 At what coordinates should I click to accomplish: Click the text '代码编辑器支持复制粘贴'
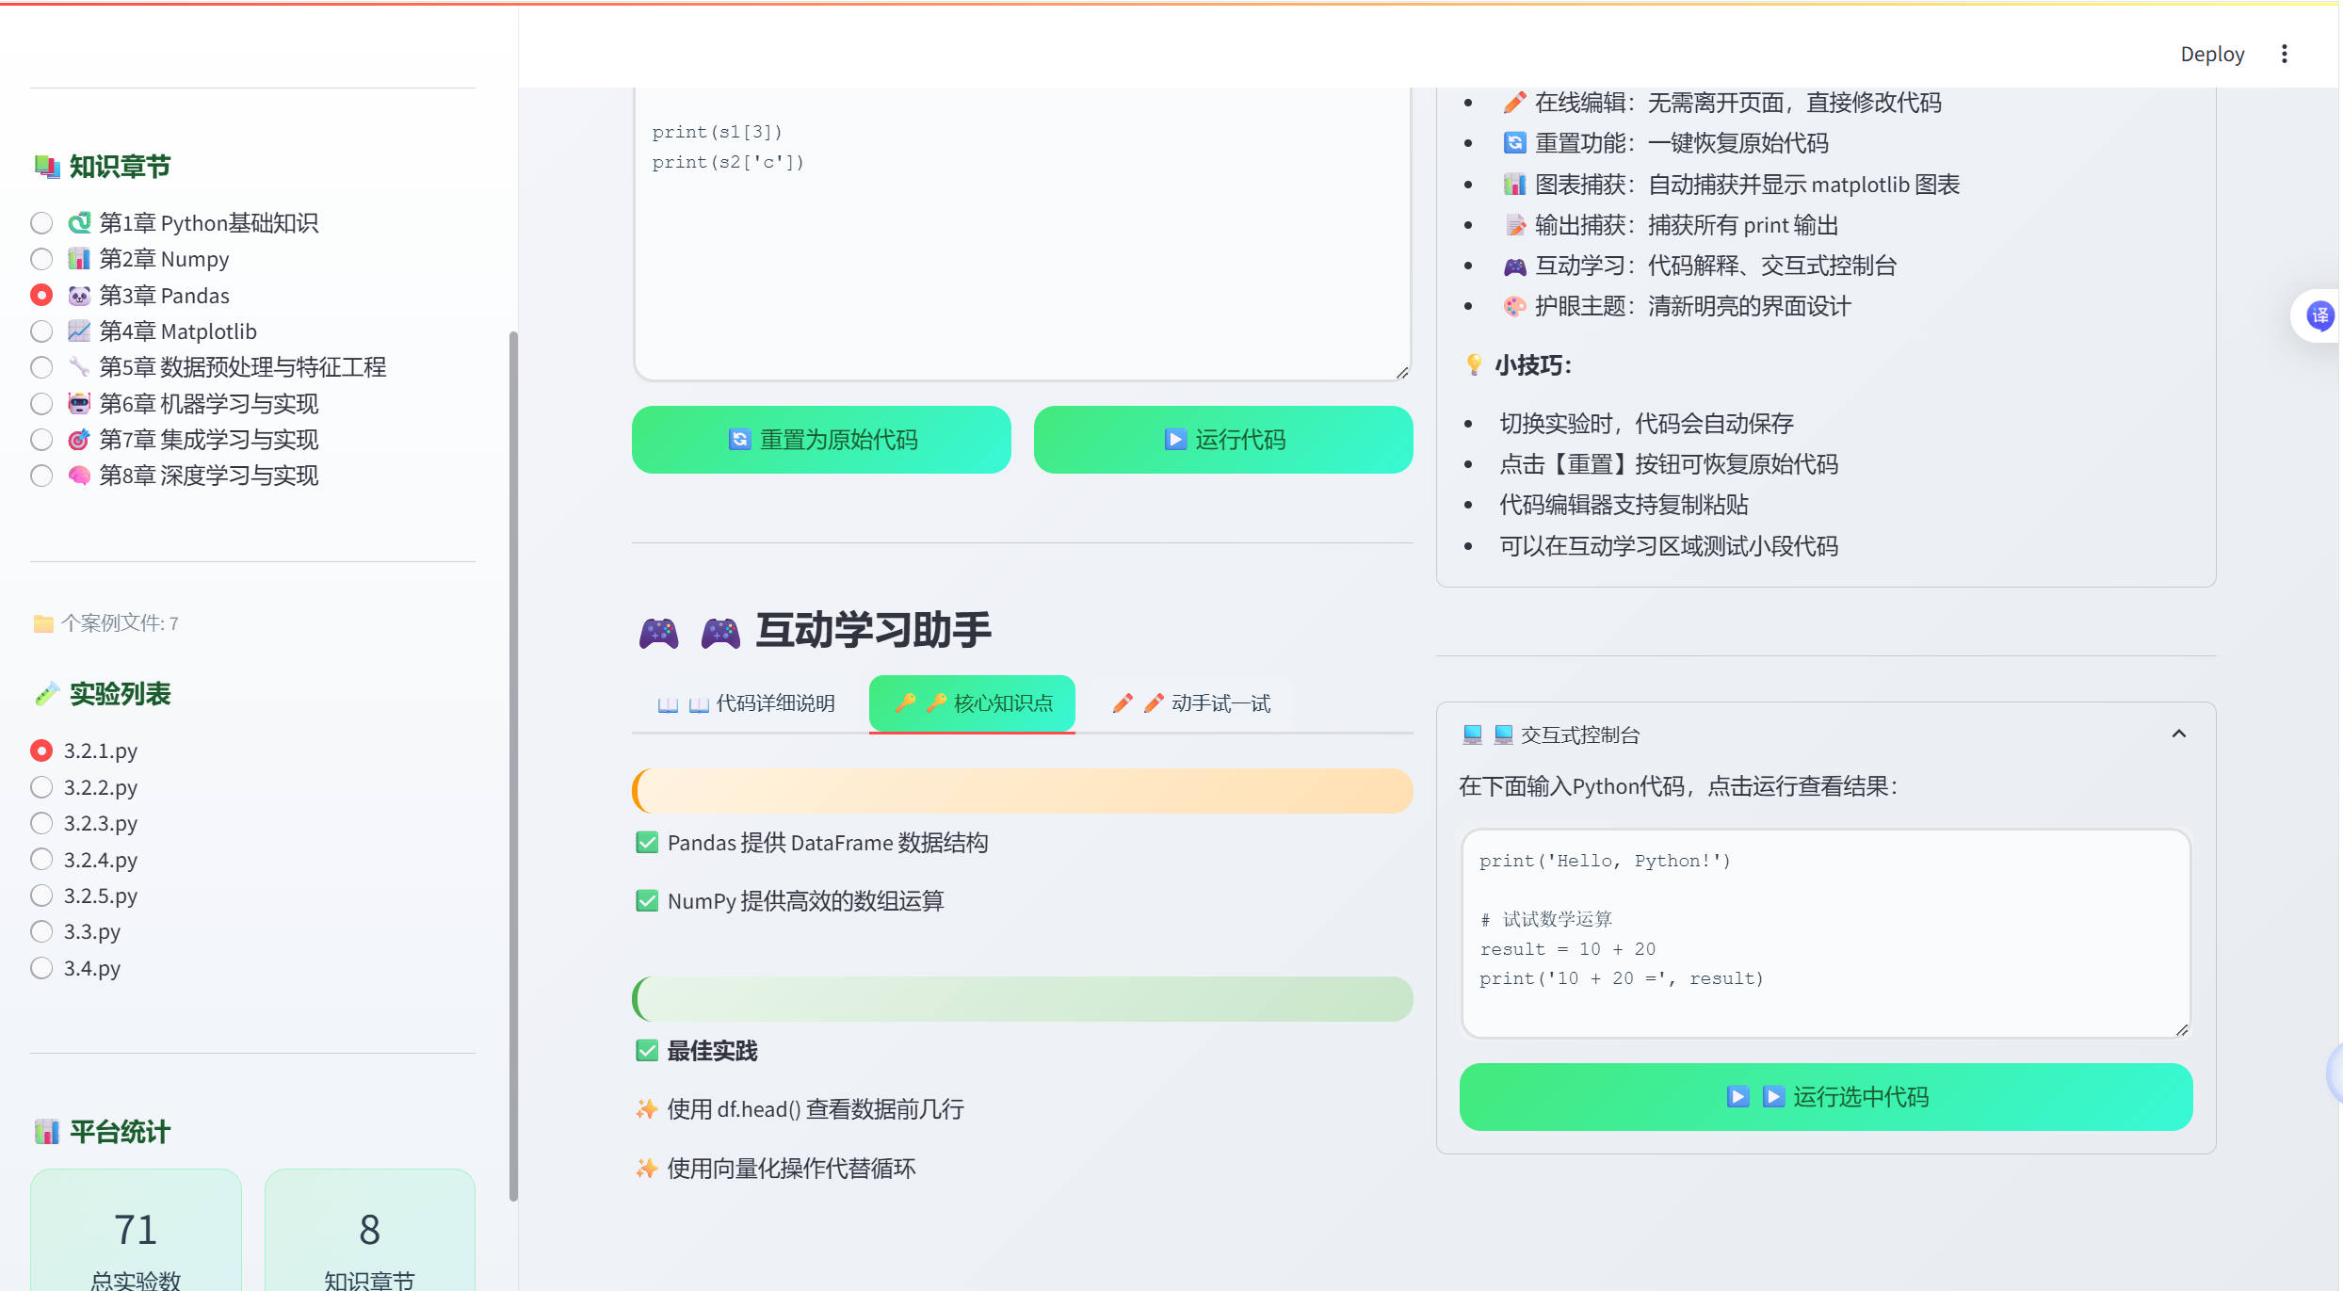click(1624, 505)
